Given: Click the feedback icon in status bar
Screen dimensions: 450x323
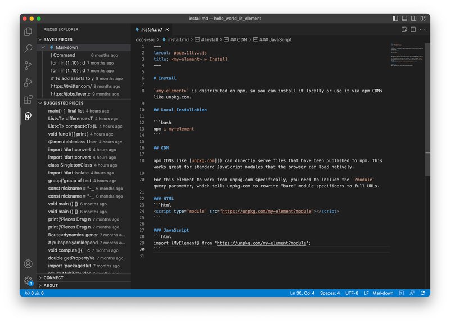Looking at the screenshot, I should pyautogui.click(x=412, y=293).
